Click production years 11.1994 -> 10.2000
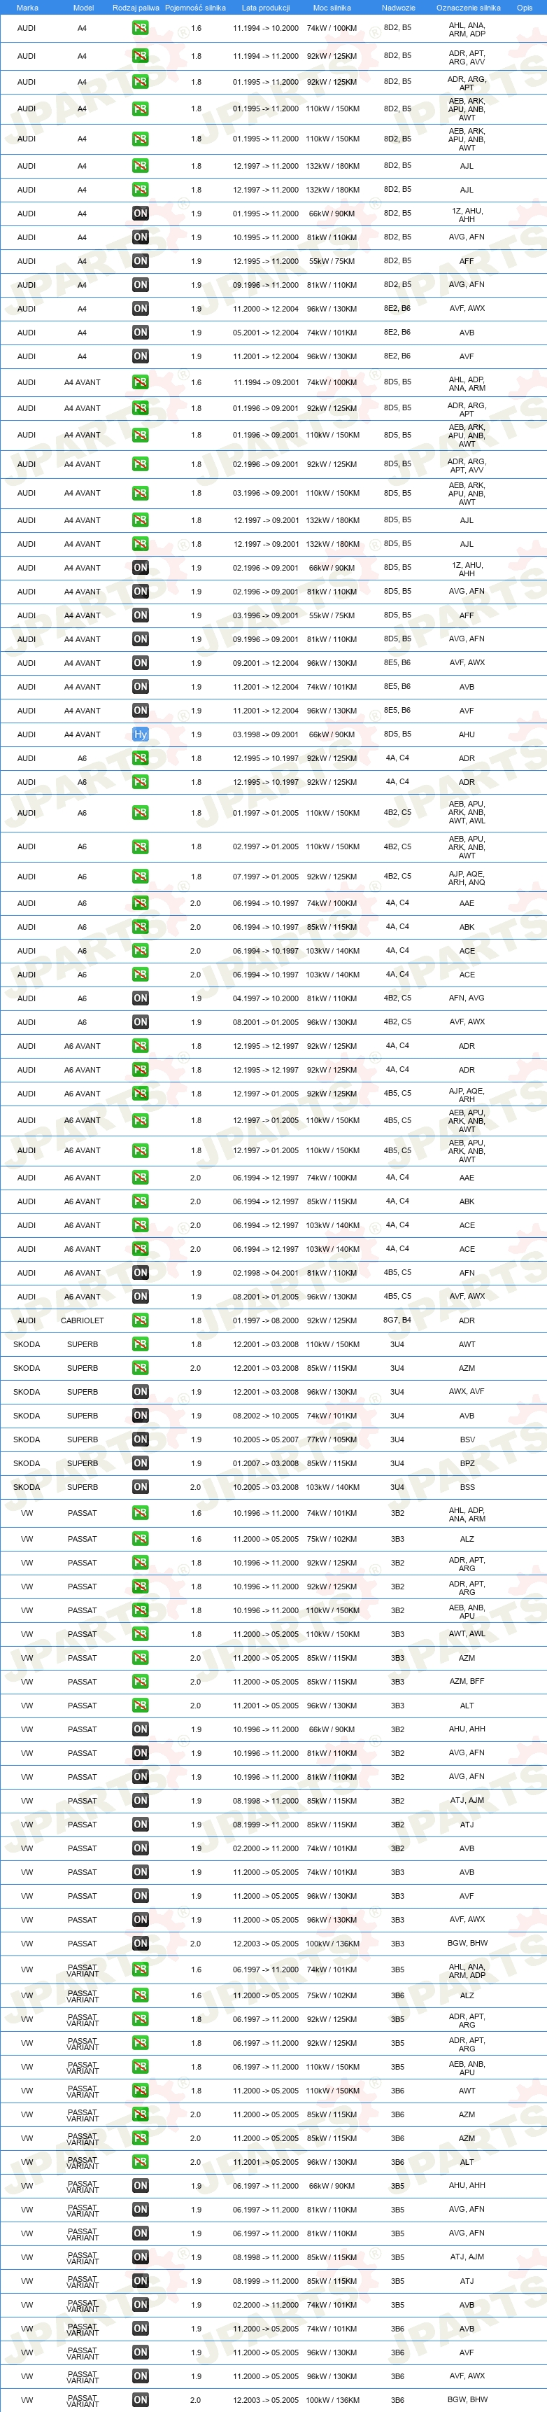The image size is (547, 2412). (x=266, y=28)
